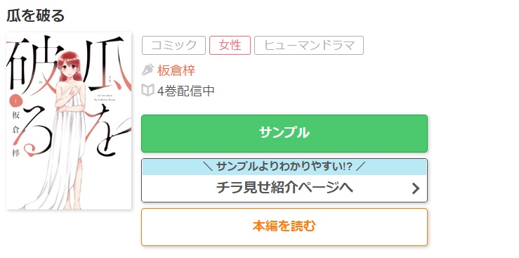
Task: Click the blue サンプルよりわかりやすい banner
Action: 284,167
